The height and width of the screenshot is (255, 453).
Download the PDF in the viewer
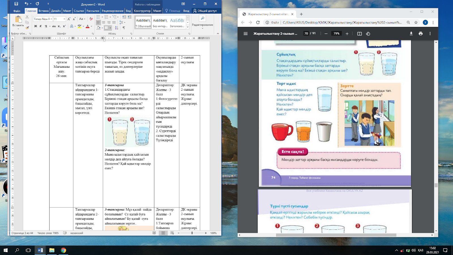tap(411, 33)
